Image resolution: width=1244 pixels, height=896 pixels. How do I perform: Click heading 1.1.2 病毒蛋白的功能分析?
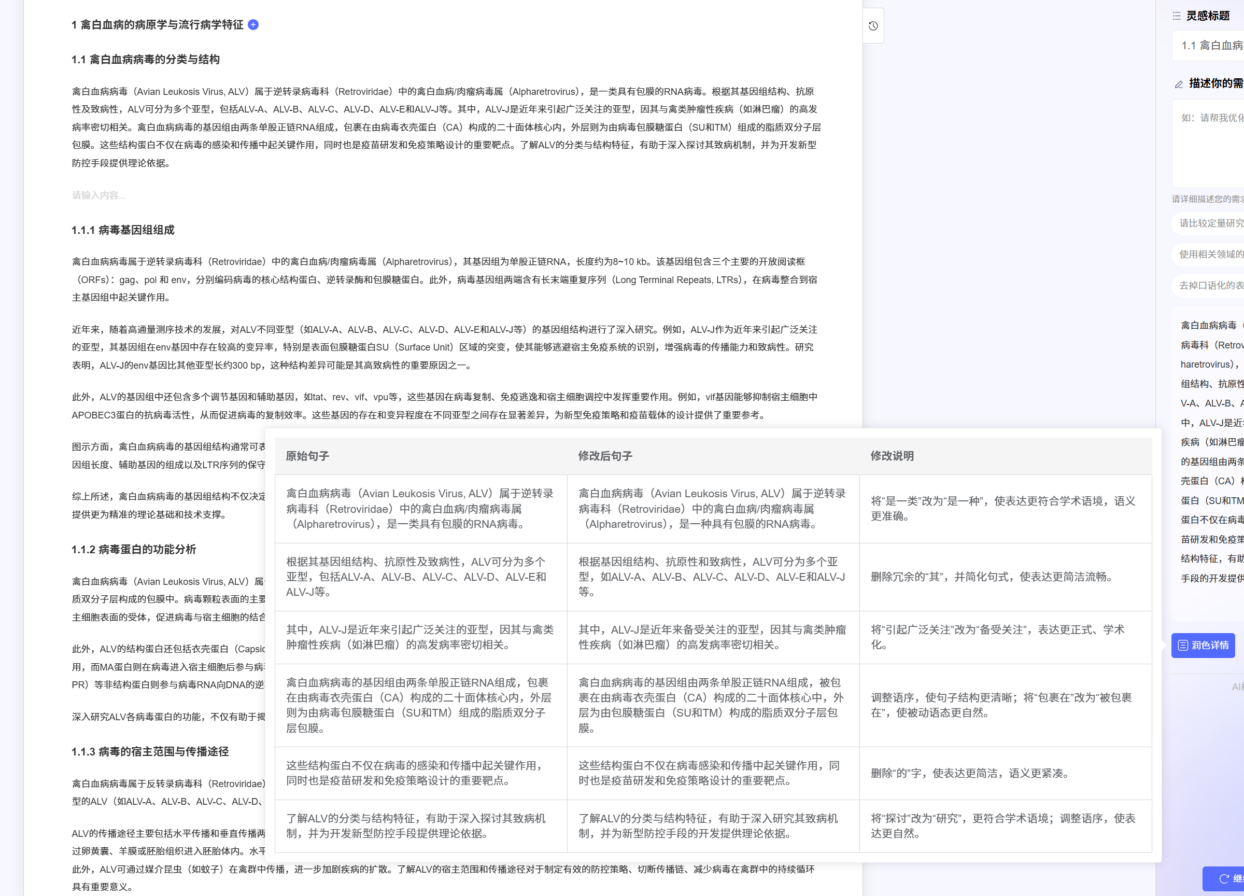(134, 550)
